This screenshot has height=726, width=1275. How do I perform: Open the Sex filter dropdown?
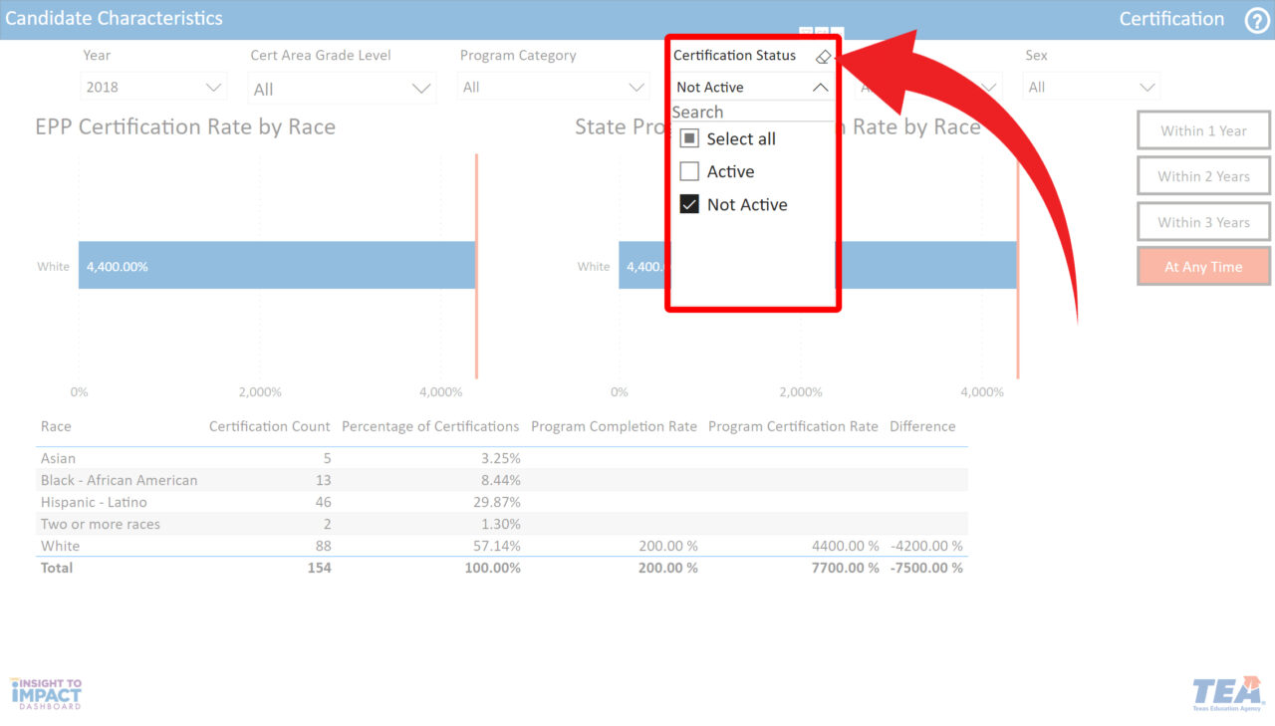click(1091, 88)
